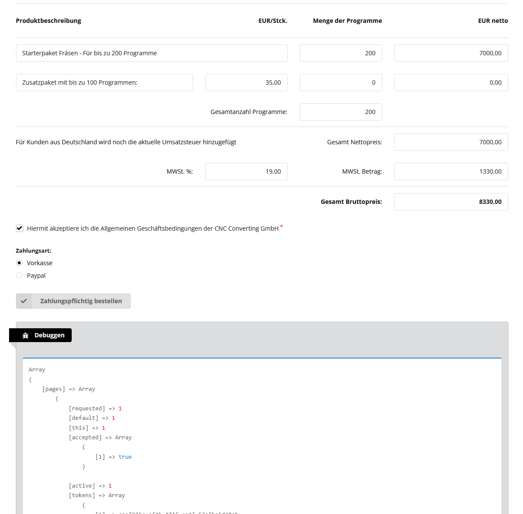The width and height of the screenshot is (523, 514).
Task: Click the MWSt. percentage field showing 19,00
Action: (246, 171)
